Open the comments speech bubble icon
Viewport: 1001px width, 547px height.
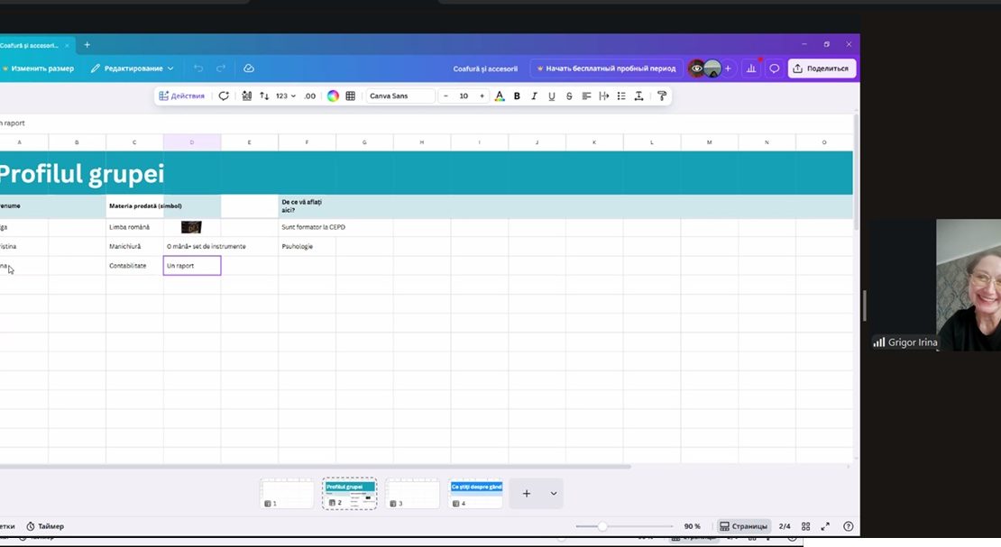tap(774, 68)
